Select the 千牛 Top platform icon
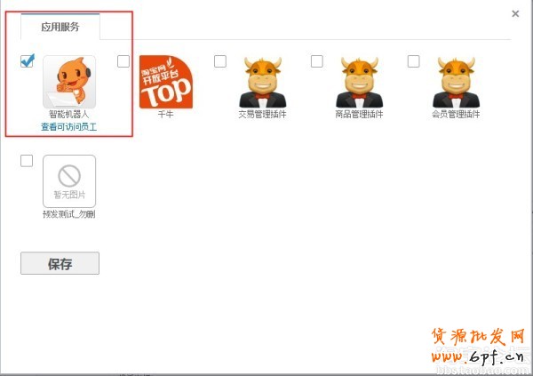Screen dimensions: 533x376 166,82
